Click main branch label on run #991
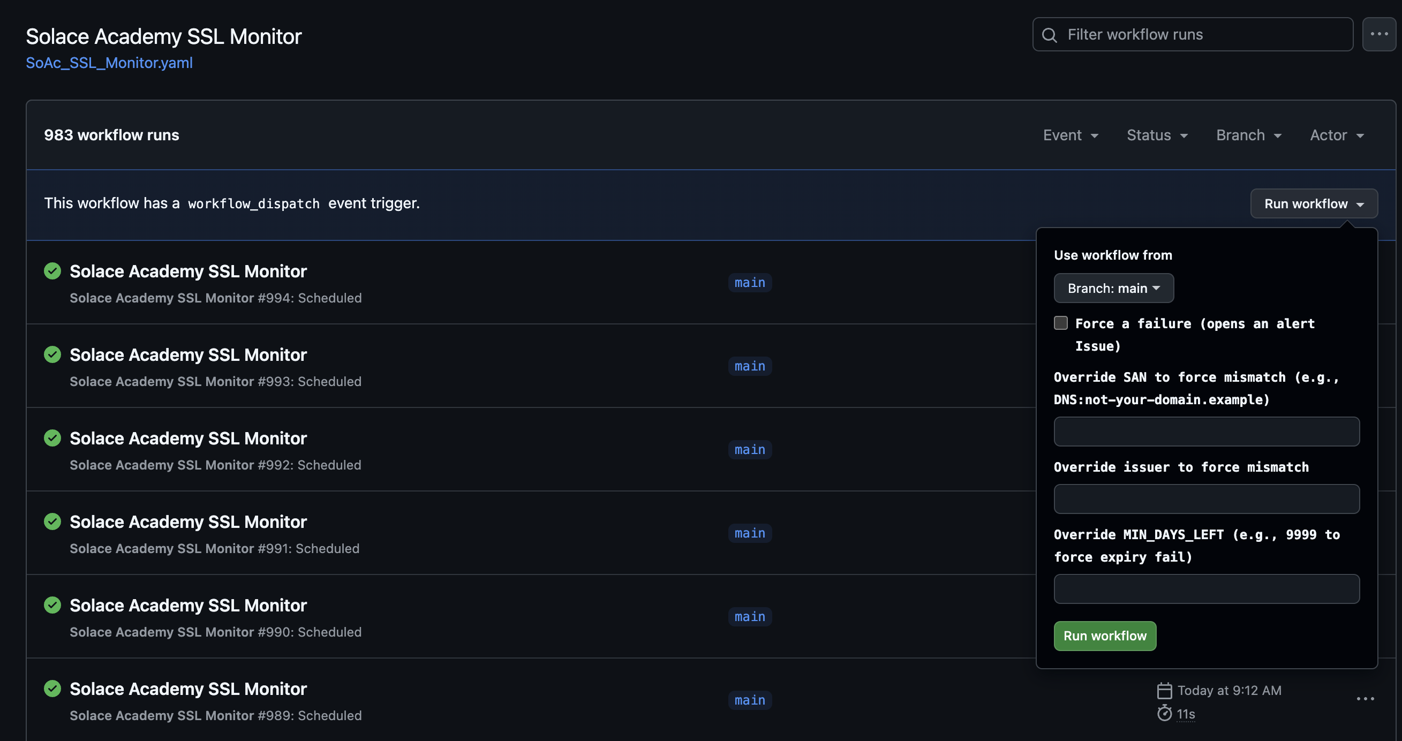1402x741 pixels. tap(750, 533)
